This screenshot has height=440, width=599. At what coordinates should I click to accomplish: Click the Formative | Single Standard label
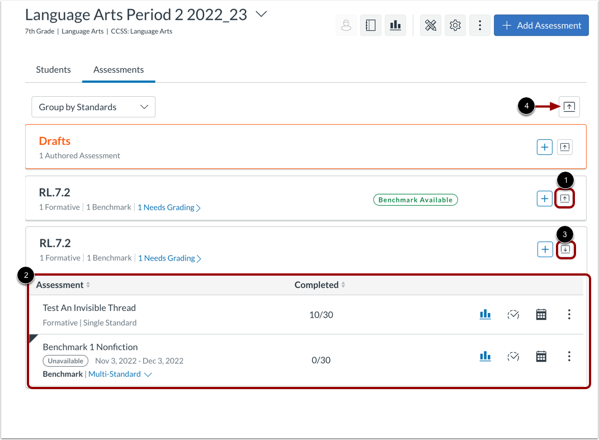[89, 323]
